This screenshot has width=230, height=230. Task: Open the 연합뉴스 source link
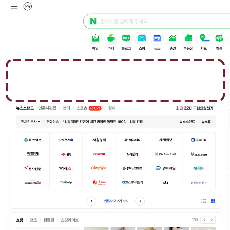tap(53, 122)
